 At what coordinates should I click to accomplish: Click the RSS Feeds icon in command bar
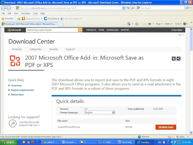(137, 24)
